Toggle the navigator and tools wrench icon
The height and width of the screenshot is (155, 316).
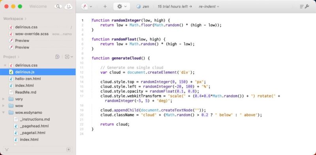[x=304, y=6]
